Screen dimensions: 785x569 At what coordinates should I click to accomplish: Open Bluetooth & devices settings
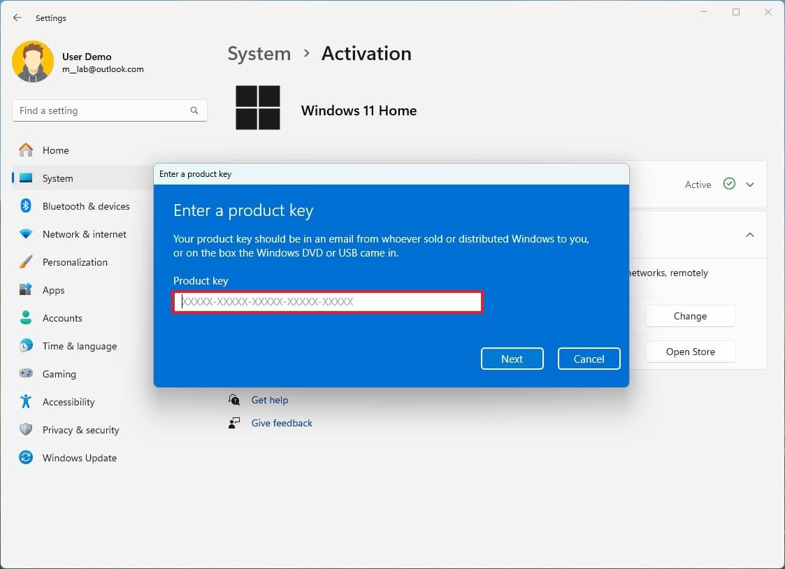[x=87, y=206]
